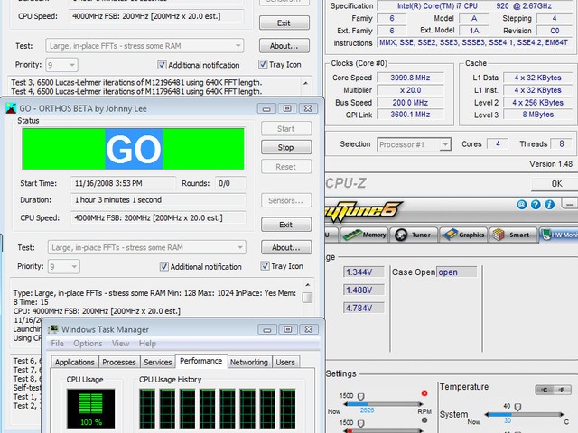Click the red fan alarm indicator icon
Viewport: 578px width, 433px height.
[x=424, y=393]
